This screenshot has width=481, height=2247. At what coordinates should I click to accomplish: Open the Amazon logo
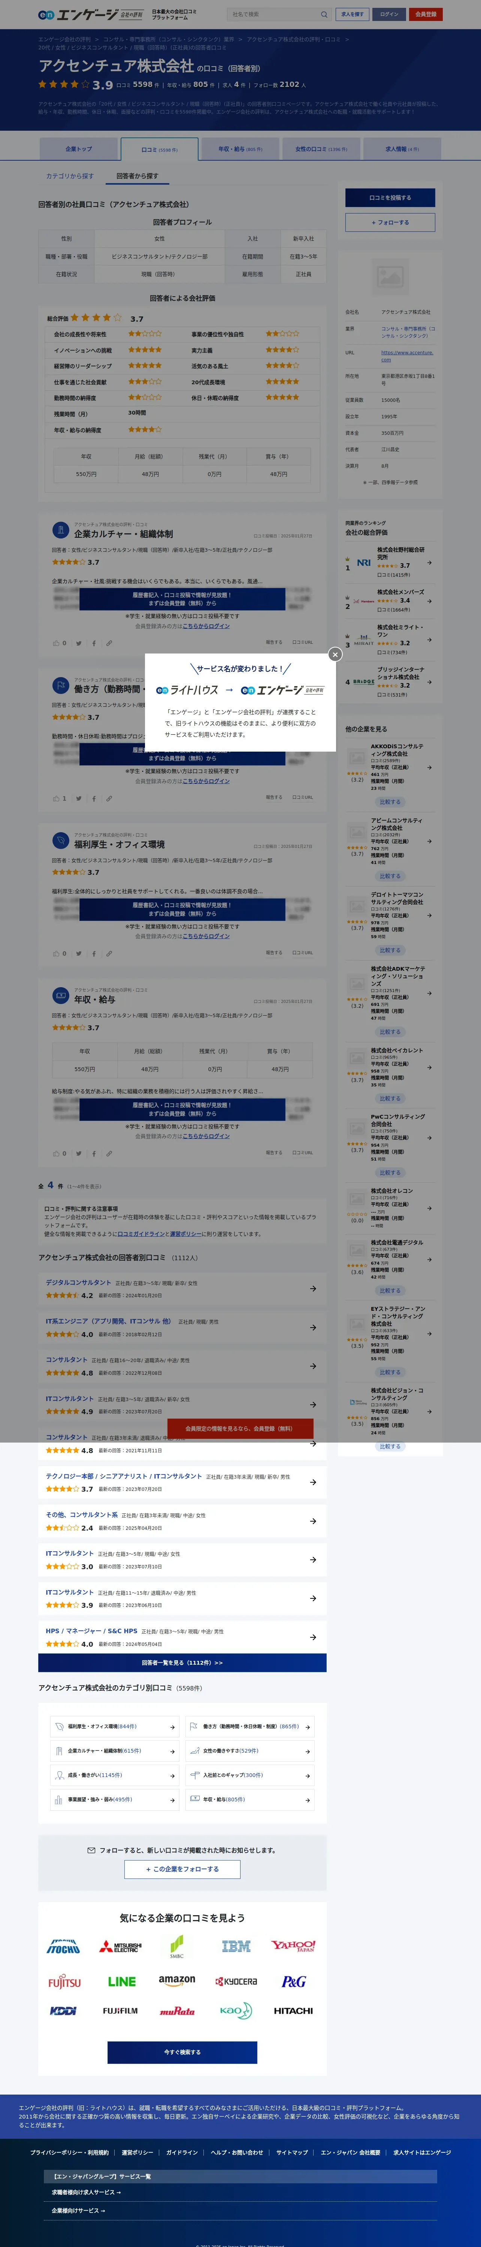(x=177, y=1982)
